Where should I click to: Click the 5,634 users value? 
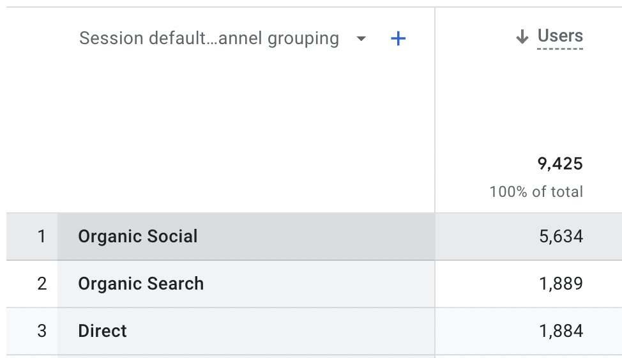(x=560, y=237)
